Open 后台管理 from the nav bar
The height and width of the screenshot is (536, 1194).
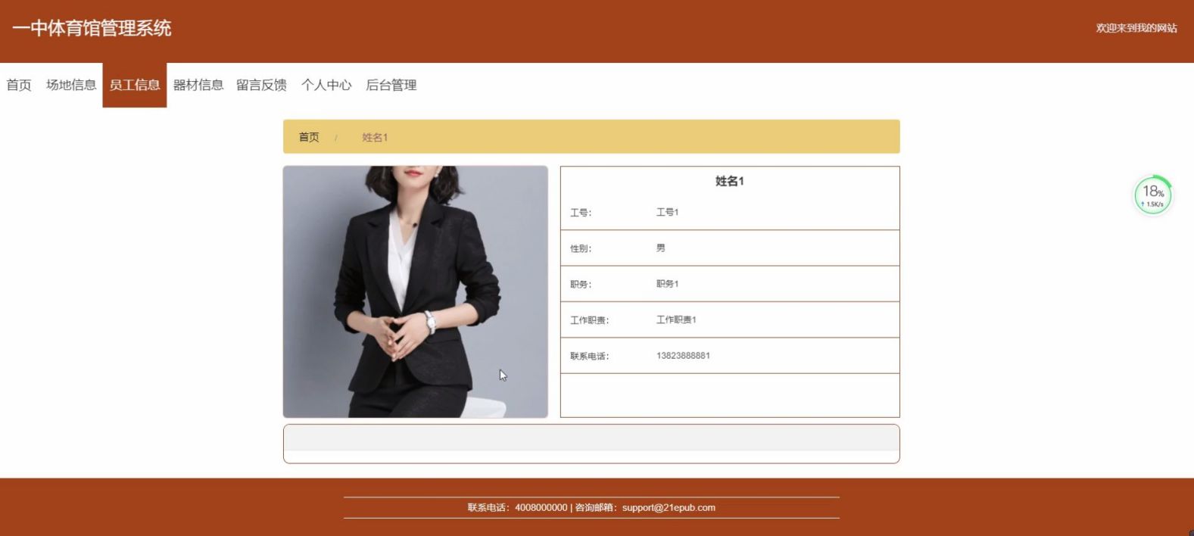coord(391,85)
